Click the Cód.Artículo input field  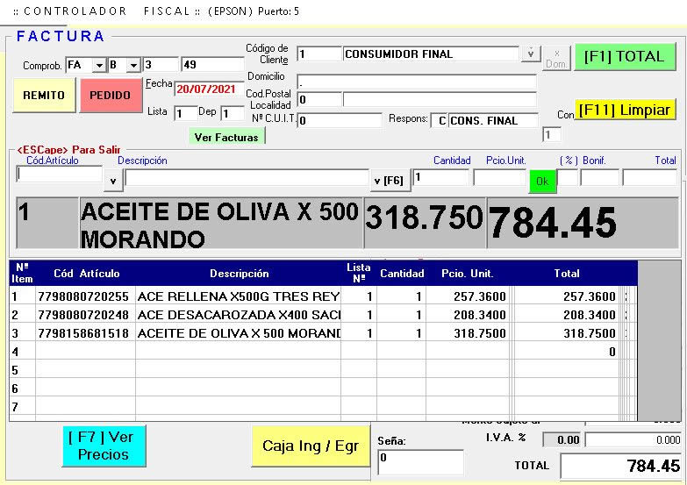59,174
